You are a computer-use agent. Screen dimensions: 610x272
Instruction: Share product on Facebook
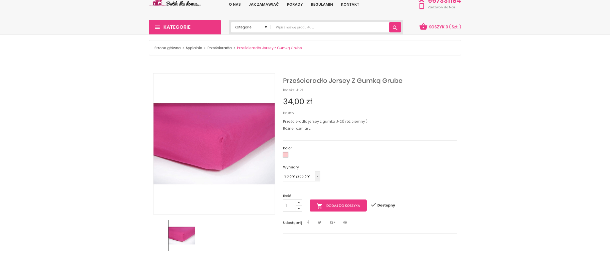point(308,223)
